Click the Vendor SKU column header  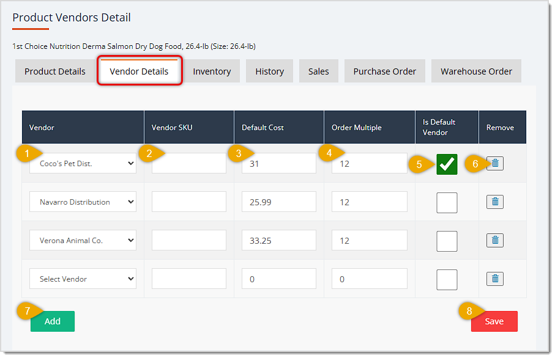click(x=189, y=127)
